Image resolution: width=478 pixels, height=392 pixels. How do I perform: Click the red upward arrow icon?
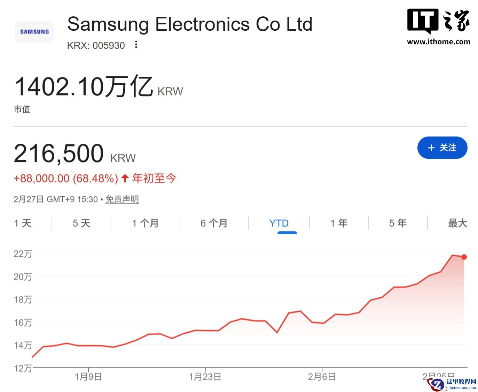click(125, 179)
